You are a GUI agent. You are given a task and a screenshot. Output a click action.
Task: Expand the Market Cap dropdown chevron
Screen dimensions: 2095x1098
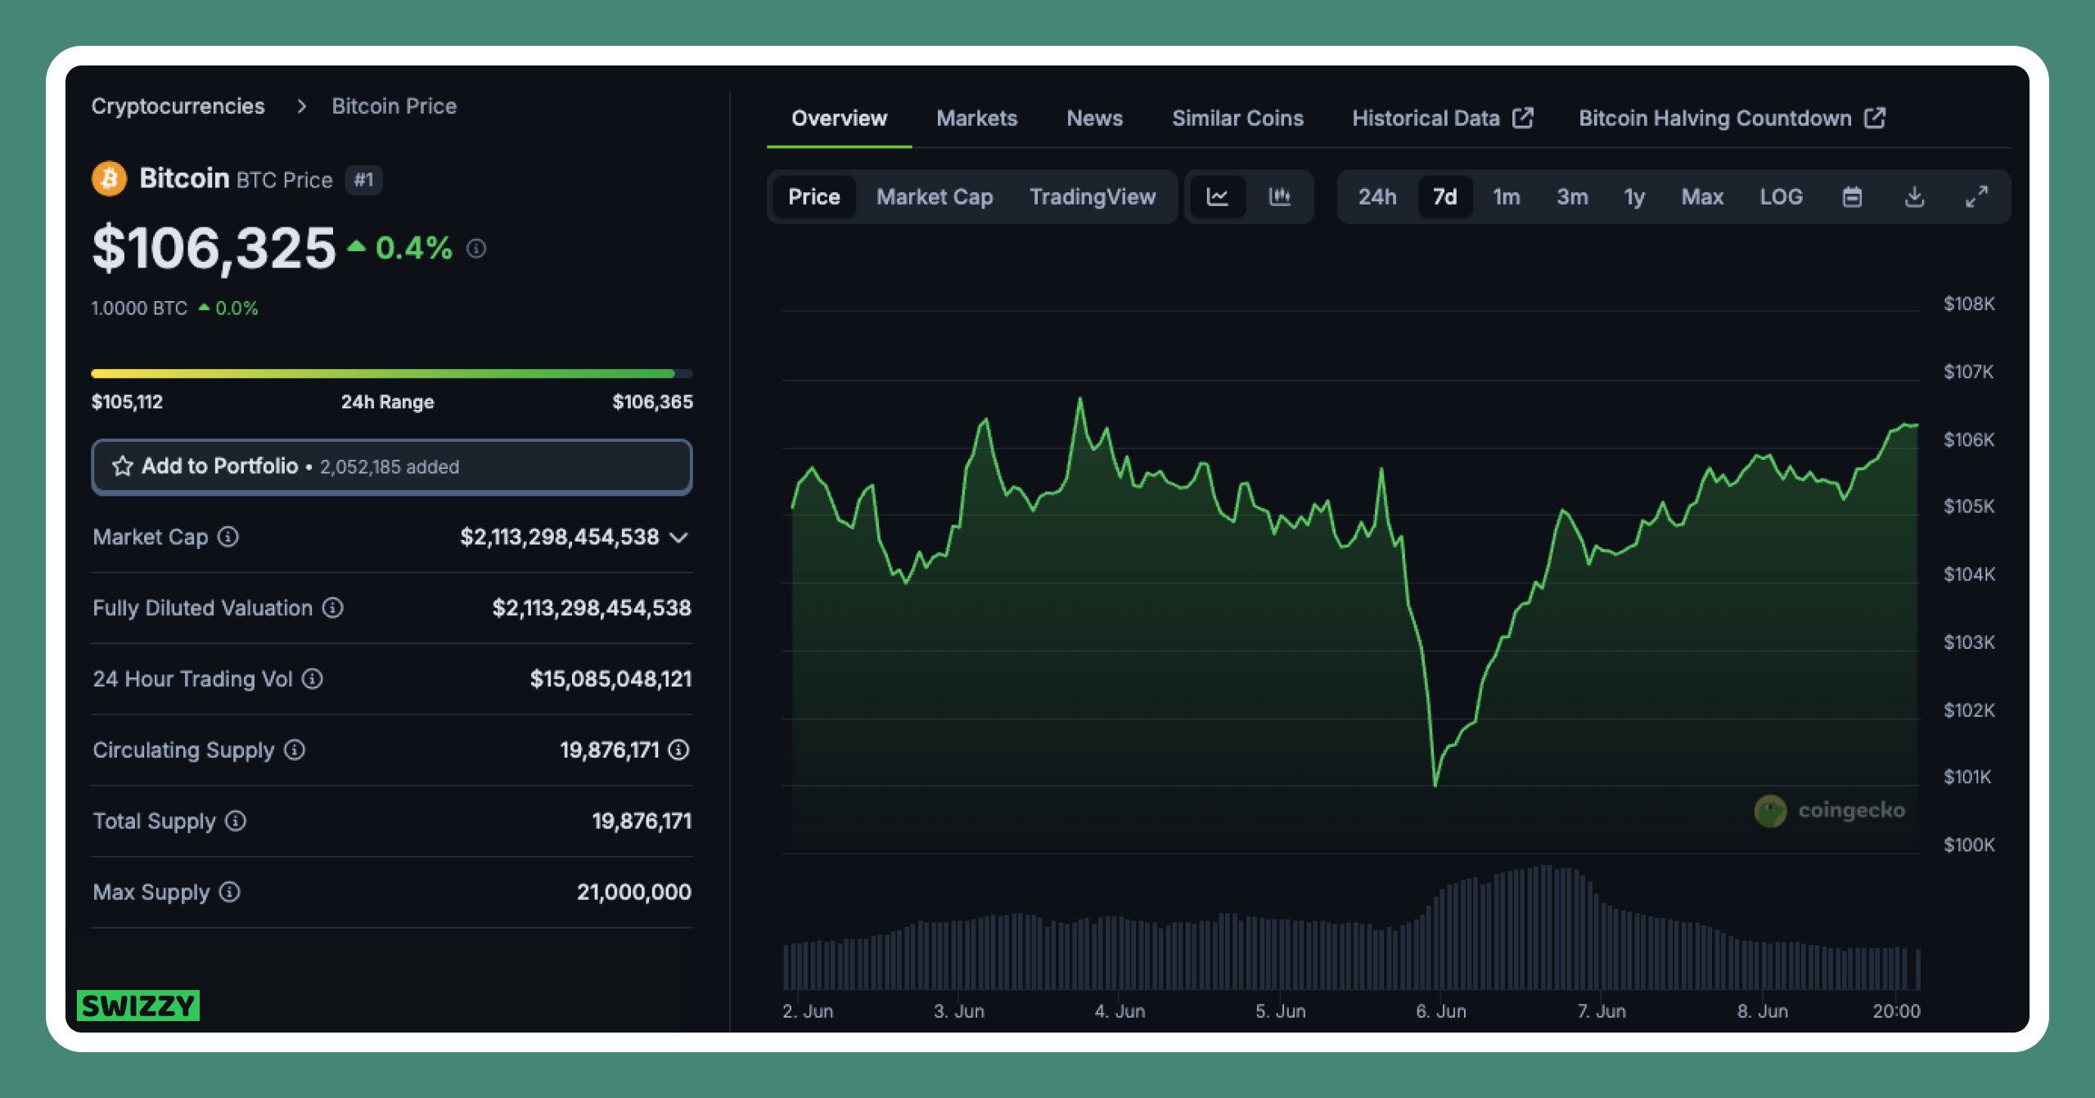point(678,538)
